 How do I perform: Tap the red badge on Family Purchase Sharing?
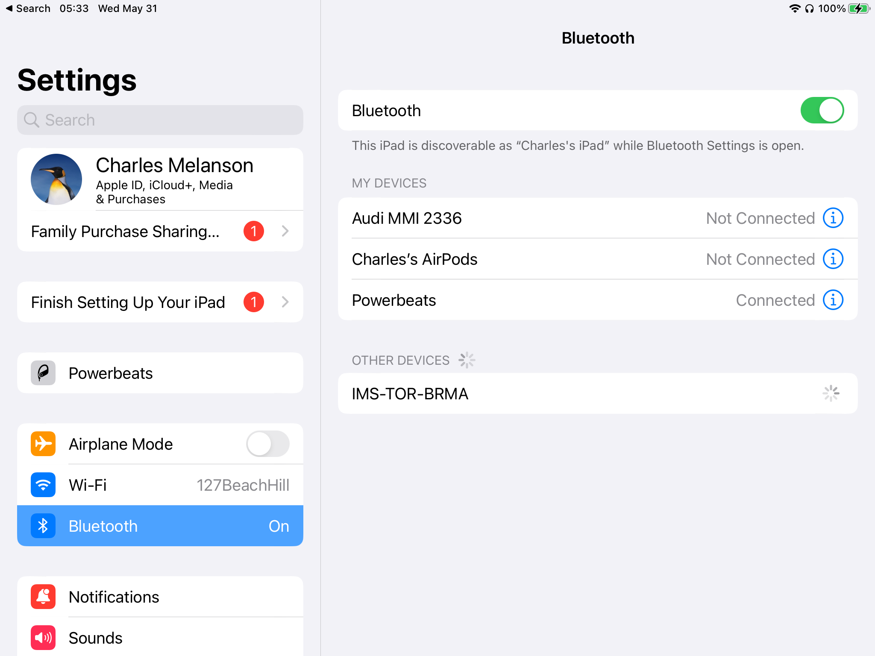click(x=253, y=231)
